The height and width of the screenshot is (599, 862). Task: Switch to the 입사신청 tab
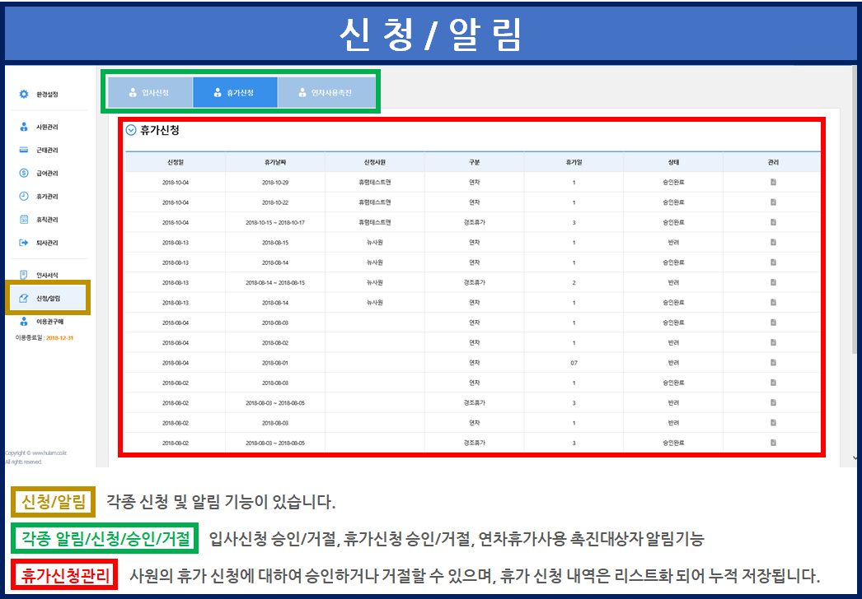point(150,93)
